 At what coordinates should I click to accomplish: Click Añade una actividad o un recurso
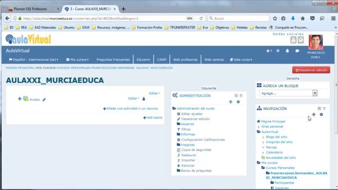(x=130, y=109)
